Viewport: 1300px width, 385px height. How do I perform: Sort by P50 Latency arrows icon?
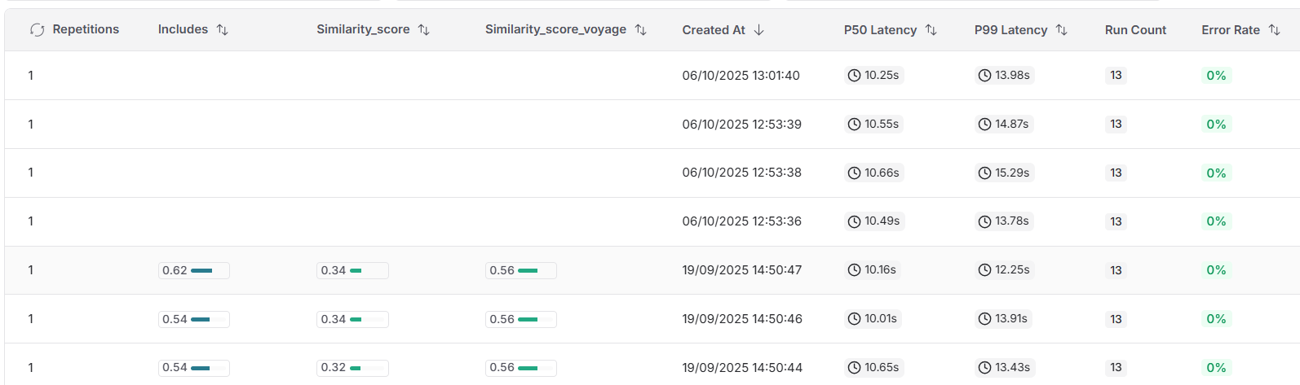click(931, 30)
